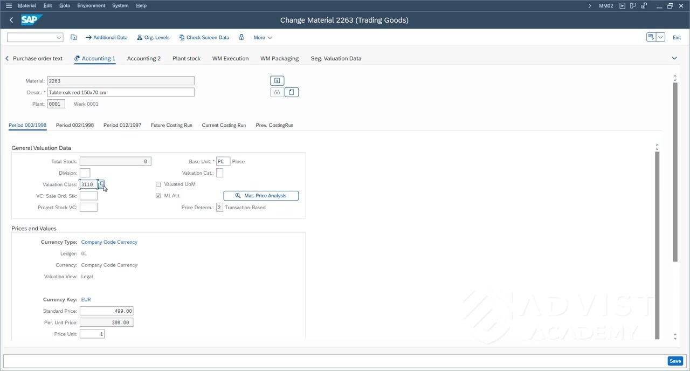Click the Descr. input field
This screenshot has width=690, height=371.
pyautogui.click(x=121, y=92)
